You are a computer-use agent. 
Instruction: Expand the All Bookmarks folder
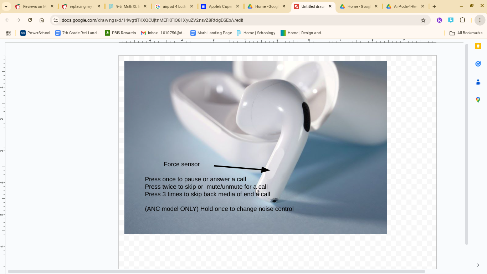466,33
